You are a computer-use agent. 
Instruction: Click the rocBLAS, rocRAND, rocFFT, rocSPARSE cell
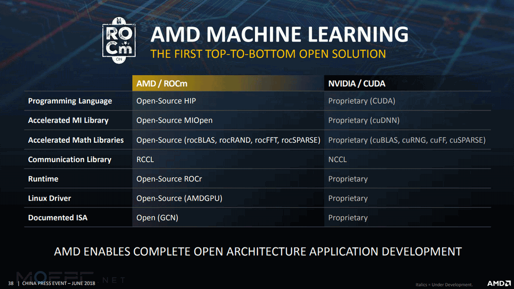(229, 140)
